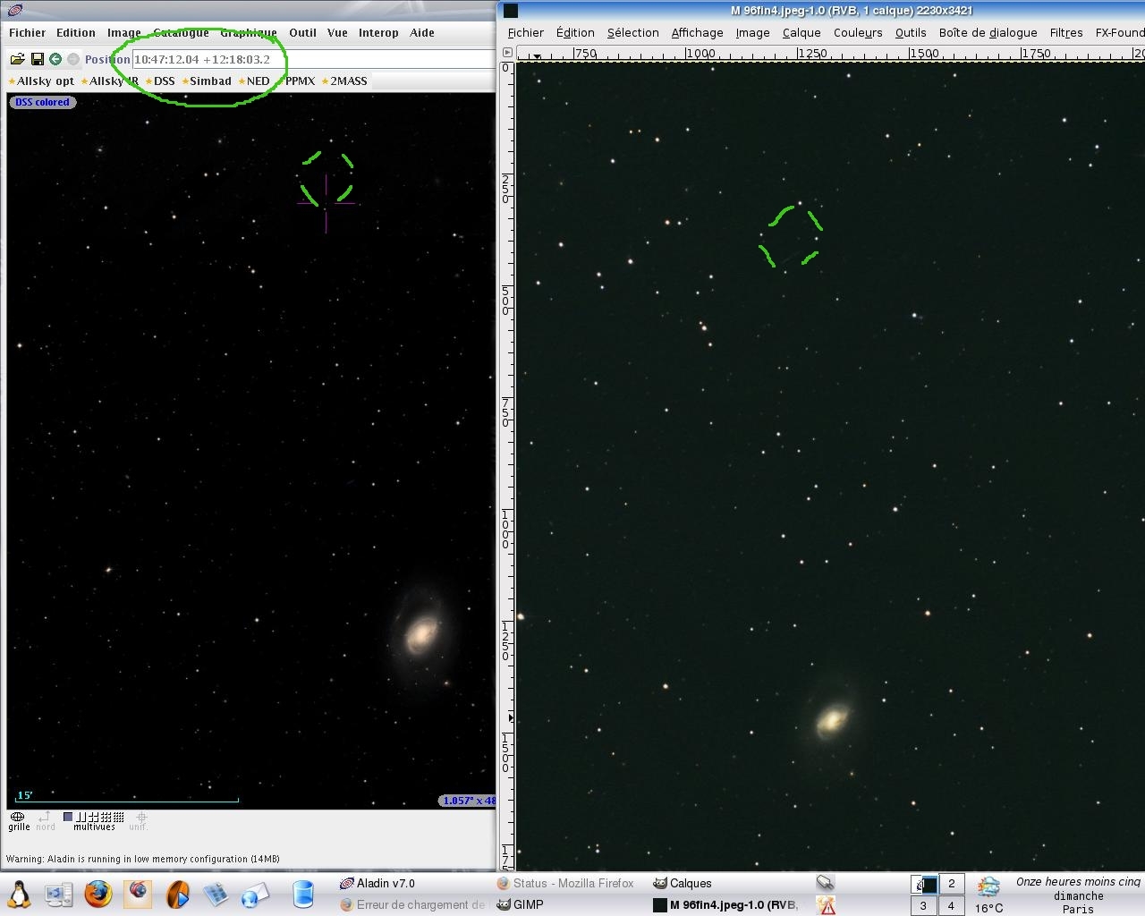Click the DSS colored view label

point(42,102)
